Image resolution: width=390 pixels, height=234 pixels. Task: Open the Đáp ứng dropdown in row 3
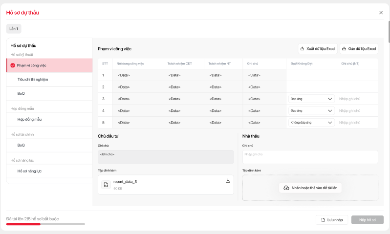[311, 99]
